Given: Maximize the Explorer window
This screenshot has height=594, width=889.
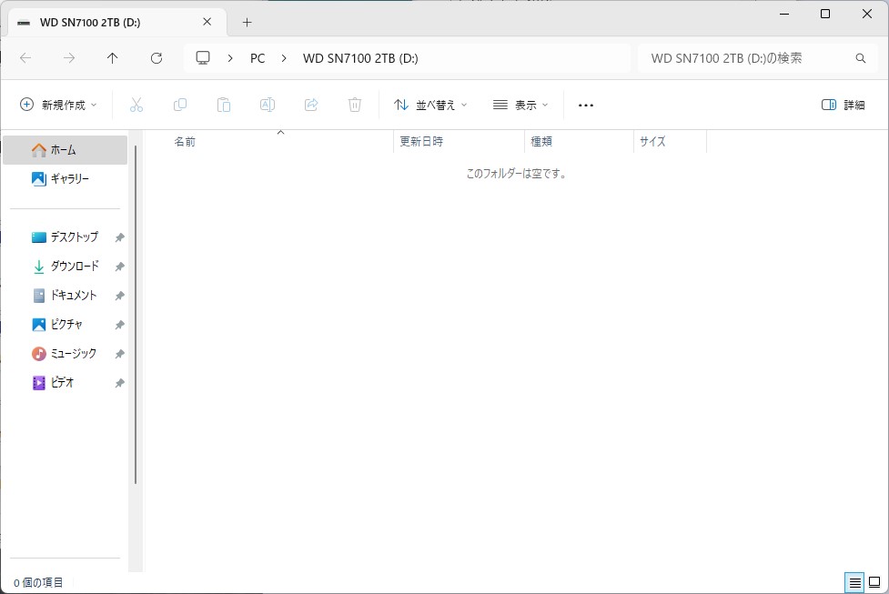Looking at the screenshot, I should pyautogui.click(x=825, y=14).
